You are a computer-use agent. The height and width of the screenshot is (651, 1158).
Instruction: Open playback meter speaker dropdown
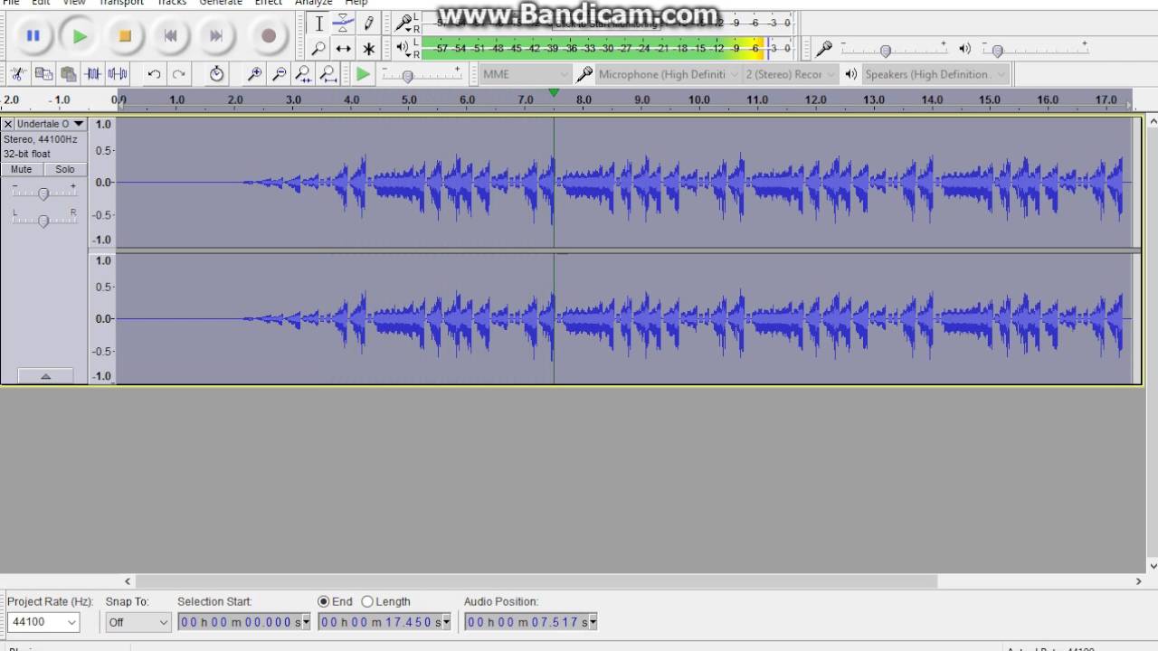coord(403,48)
